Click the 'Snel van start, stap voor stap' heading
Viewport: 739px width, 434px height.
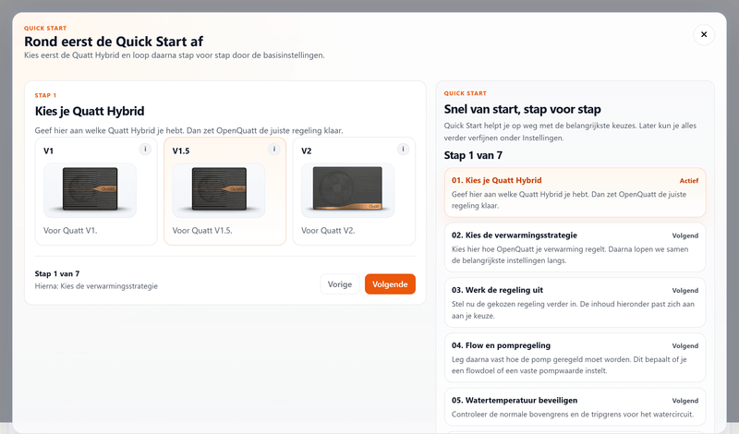(522, 109)
